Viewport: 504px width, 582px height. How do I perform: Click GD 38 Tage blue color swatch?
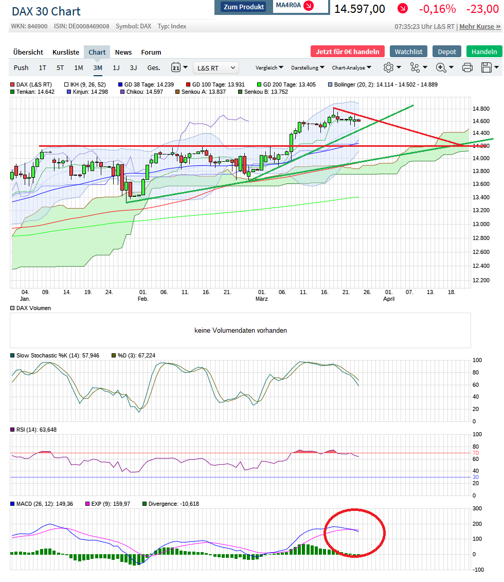pyautogui.click(x=120, y=84)
